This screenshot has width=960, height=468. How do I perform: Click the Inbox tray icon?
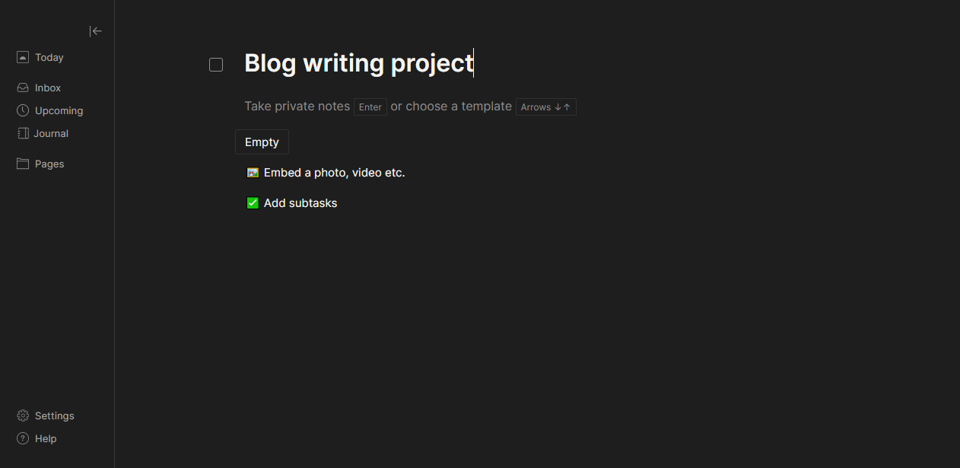[23, 88]
